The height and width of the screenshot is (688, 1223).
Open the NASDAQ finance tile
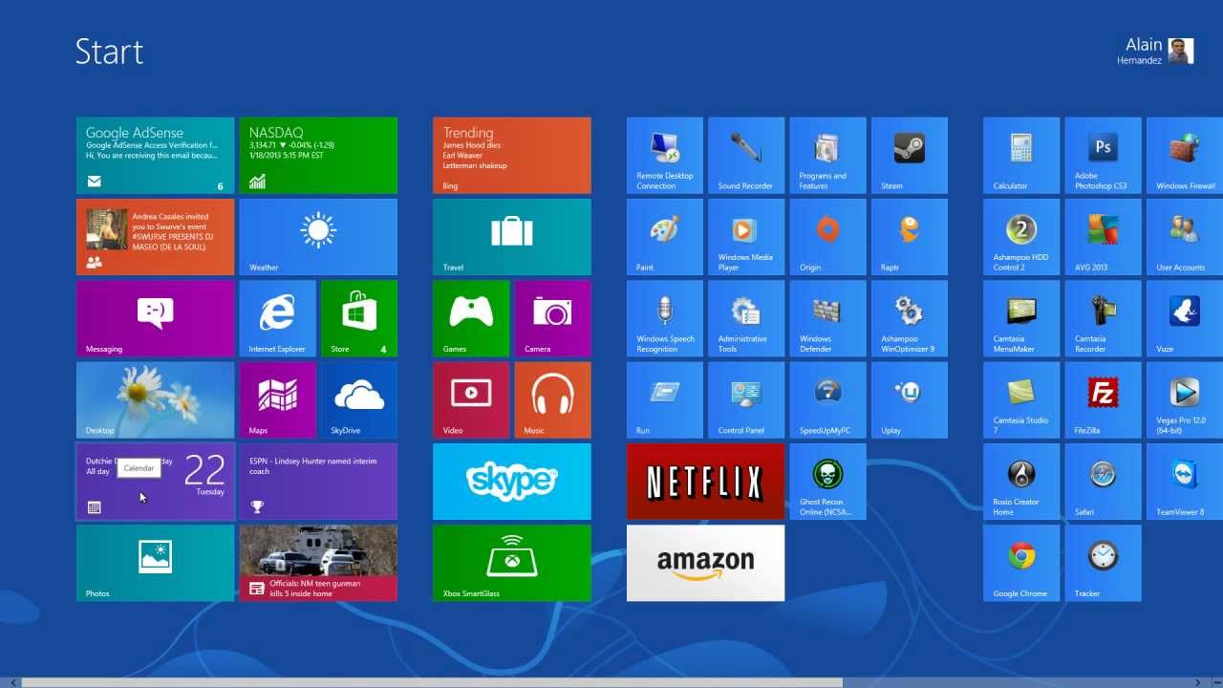[318, 156]
